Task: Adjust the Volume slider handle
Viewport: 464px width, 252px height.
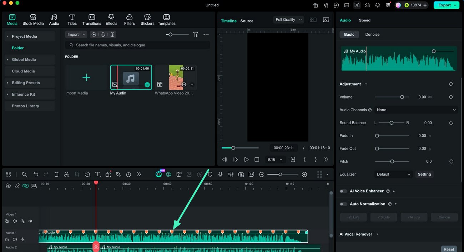Action: tap(402, 97)
